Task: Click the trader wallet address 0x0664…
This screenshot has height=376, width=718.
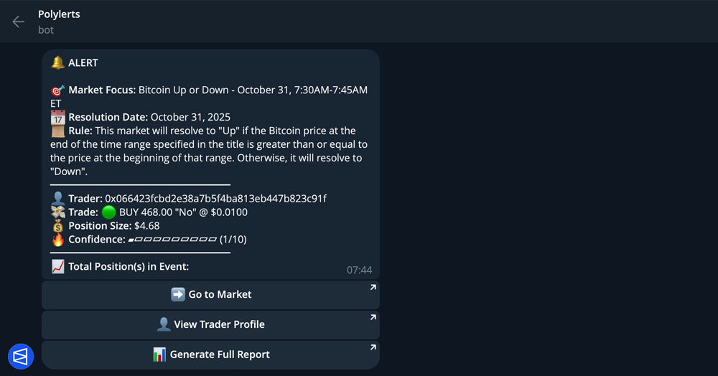Action: [215, 198]
